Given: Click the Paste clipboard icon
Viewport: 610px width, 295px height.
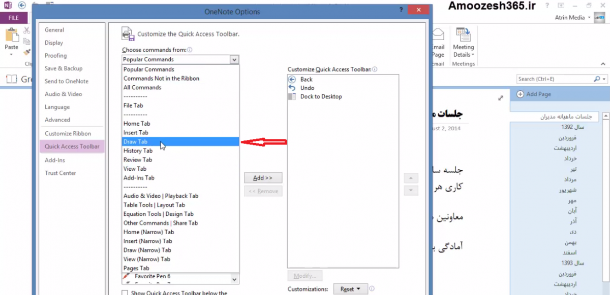Looking at the screenshot, I should pyautogui.click(x=11, y=37).
